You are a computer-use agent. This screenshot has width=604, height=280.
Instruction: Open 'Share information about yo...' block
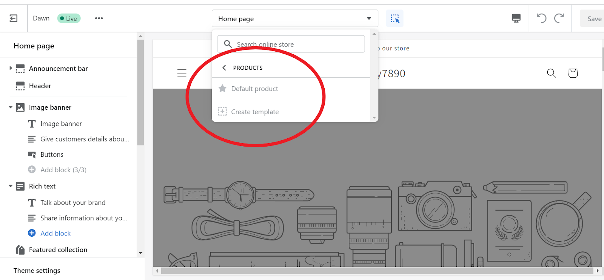84,218
